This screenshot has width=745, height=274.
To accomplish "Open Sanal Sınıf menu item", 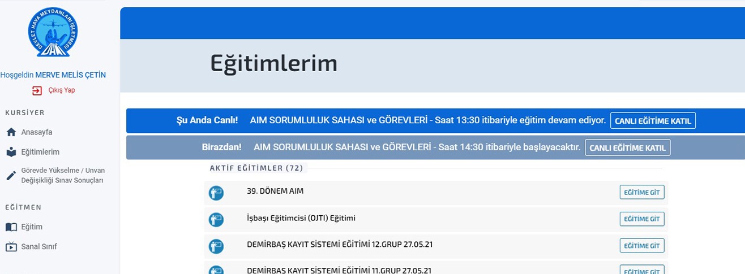I will [x=39, y=247].
